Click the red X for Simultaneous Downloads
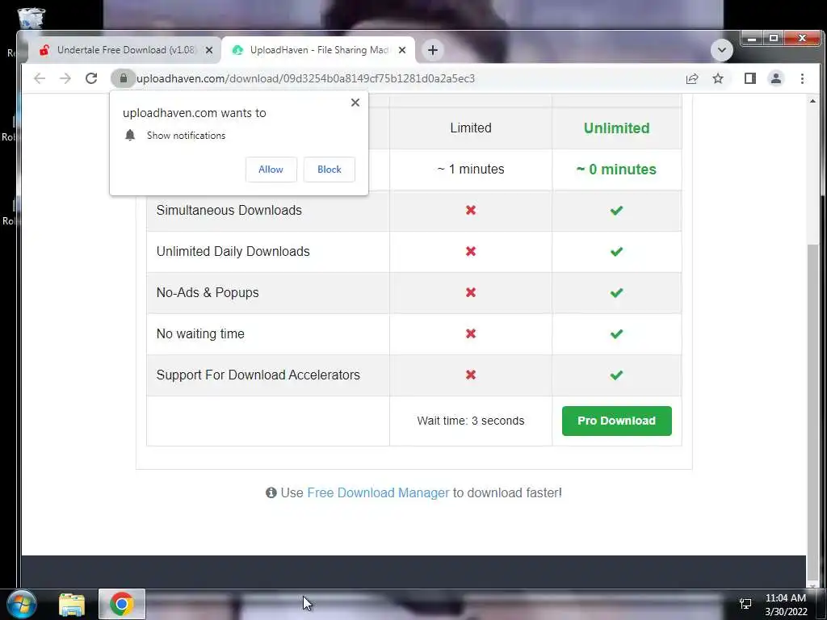 (471, 210)
